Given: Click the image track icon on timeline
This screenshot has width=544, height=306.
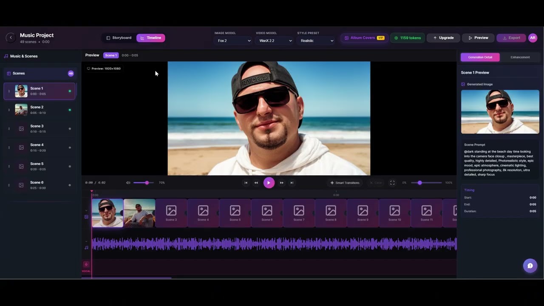Looking at the screenshot, I should point(86,217).
